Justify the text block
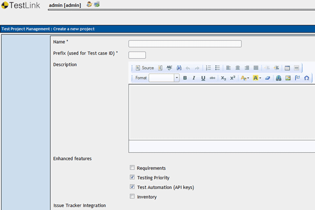 (256, 68)
